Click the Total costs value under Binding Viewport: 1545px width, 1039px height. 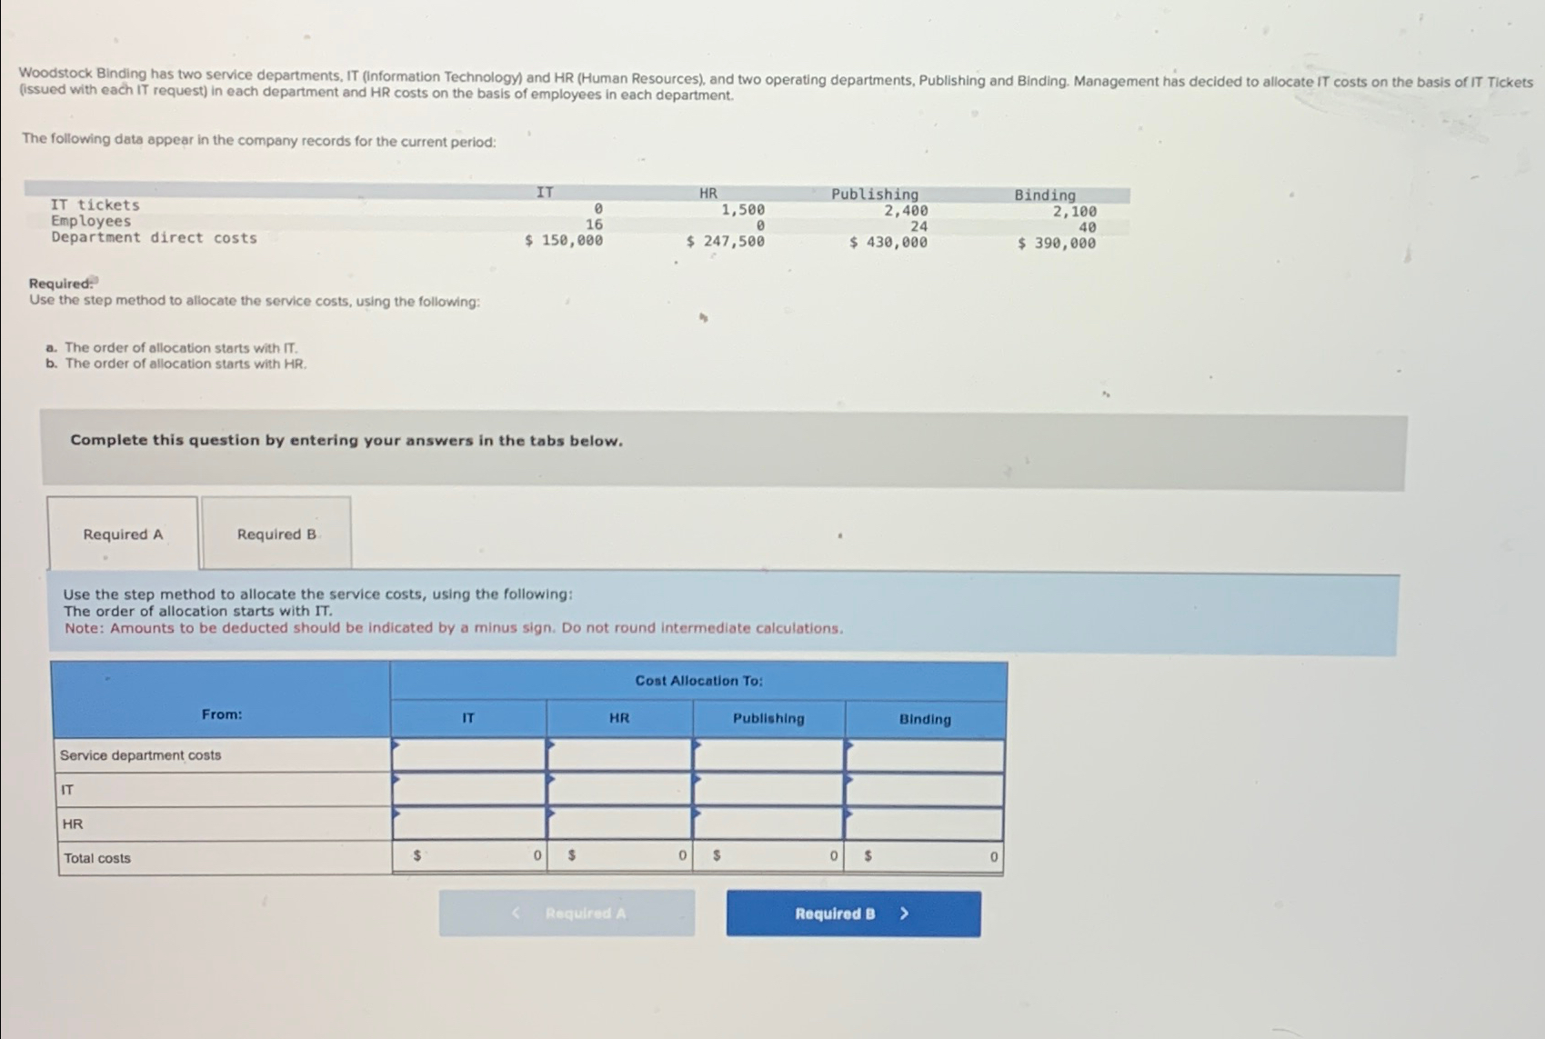(x=924, y=857)
